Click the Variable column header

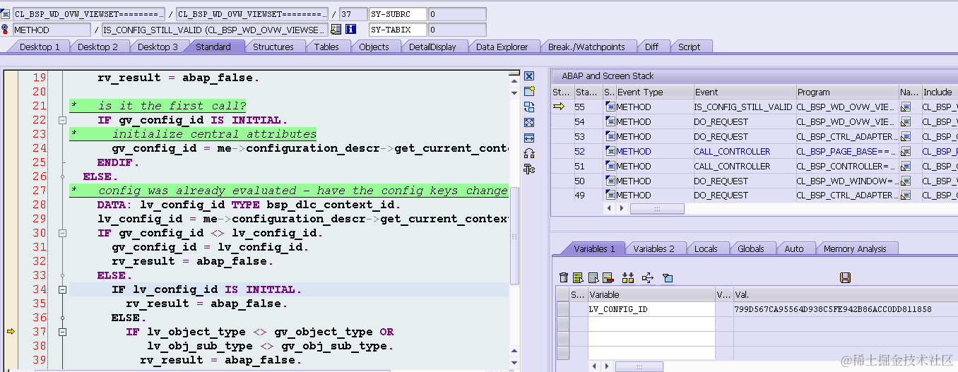click(651, 295)
